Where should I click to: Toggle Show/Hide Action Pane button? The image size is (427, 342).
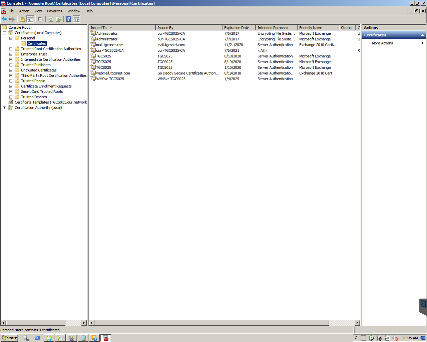click(x=77, y=19)
